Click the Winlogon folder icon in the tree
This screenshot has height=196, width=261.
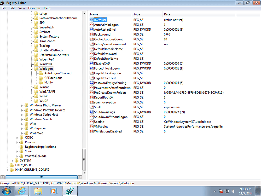pos(36,68)
